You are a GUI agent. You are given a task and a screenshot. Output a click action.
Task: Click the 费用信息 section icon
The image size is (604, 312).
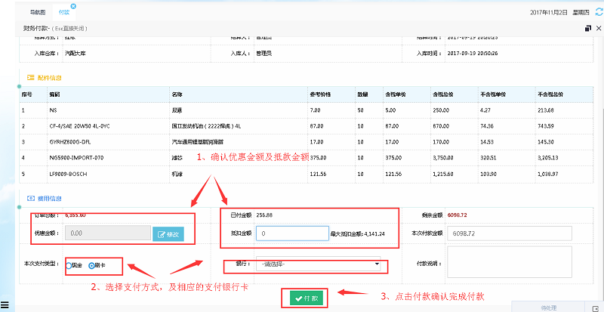(30, 199)
